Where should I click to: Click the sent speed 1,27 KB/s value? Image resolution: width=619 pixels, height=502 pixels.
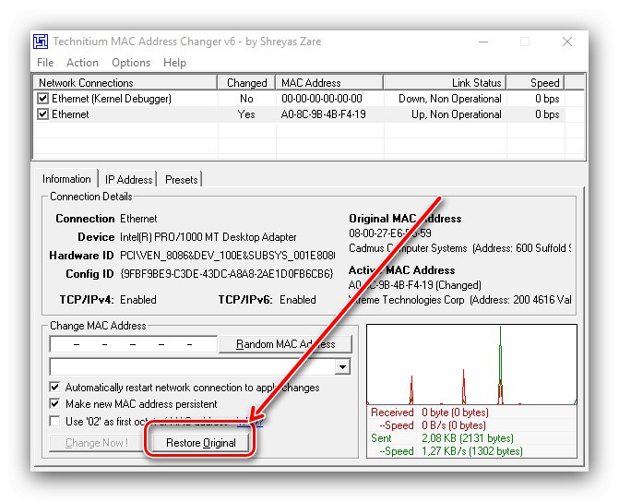point(471,451)
